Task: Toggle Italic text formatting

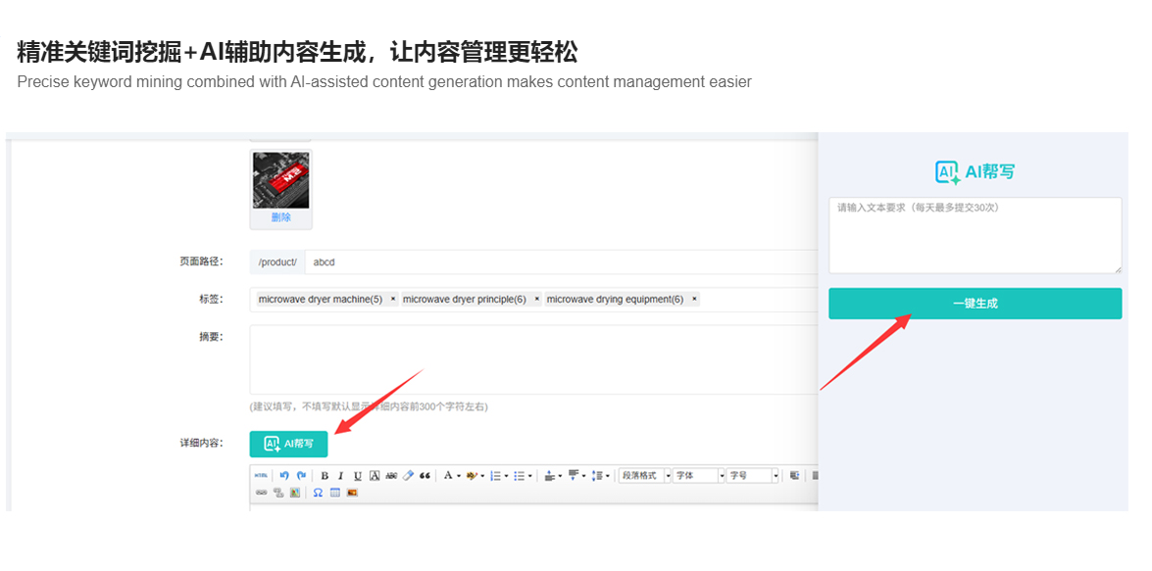Action: (x=341, y=476)
